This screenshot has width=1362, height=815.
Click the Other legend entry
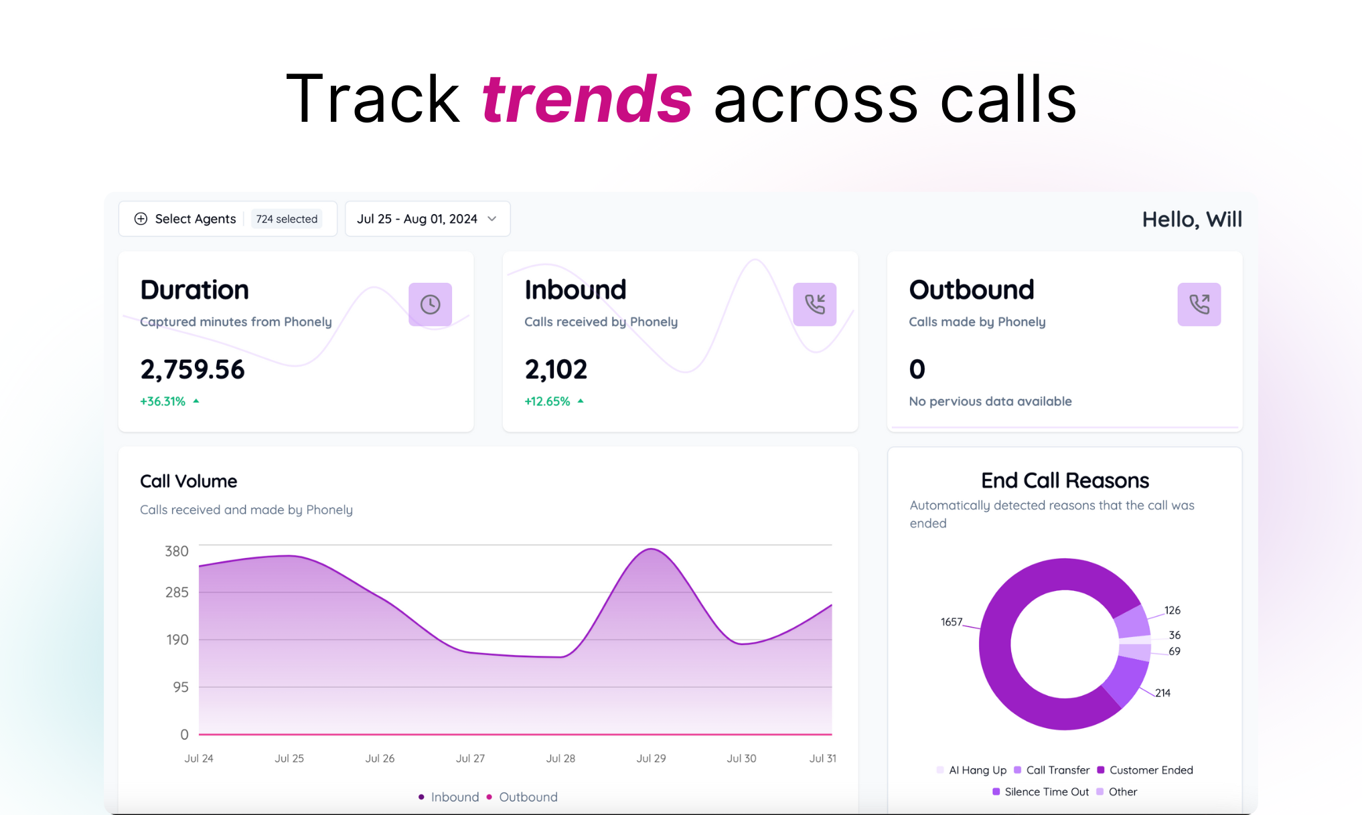pyautogui.click(x=1122, y=792)
